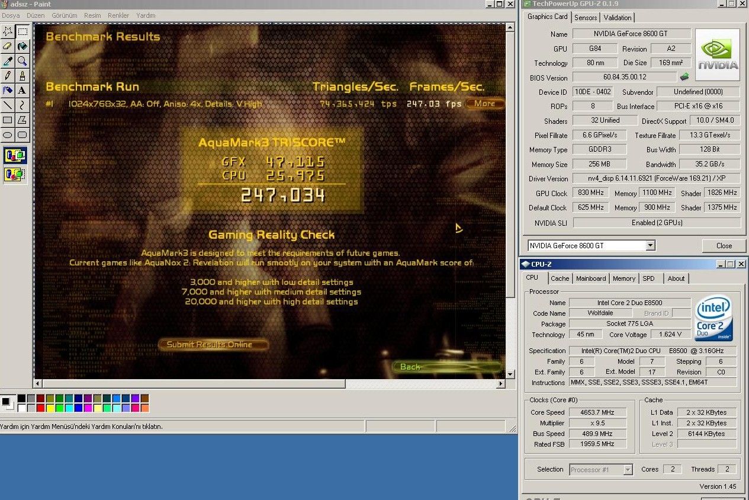This screenshot has width=749, height=500.
Task: Click the Core Voltage value 1.624 V
Action: coord(670,335)
